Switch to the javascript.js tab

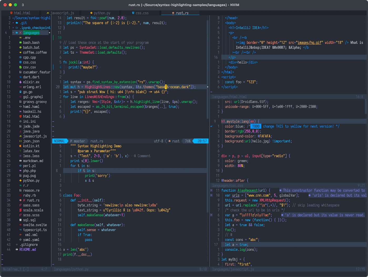coord(60,13)
